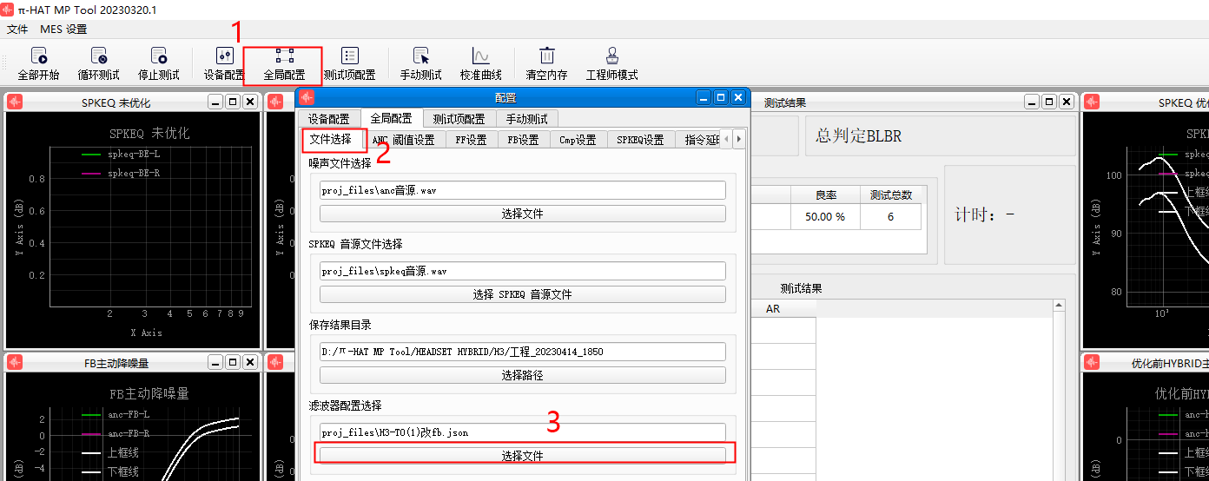Maximize the SPKEQ 未优化 sub-window
1209x481 pixels.
coord(232,102)
